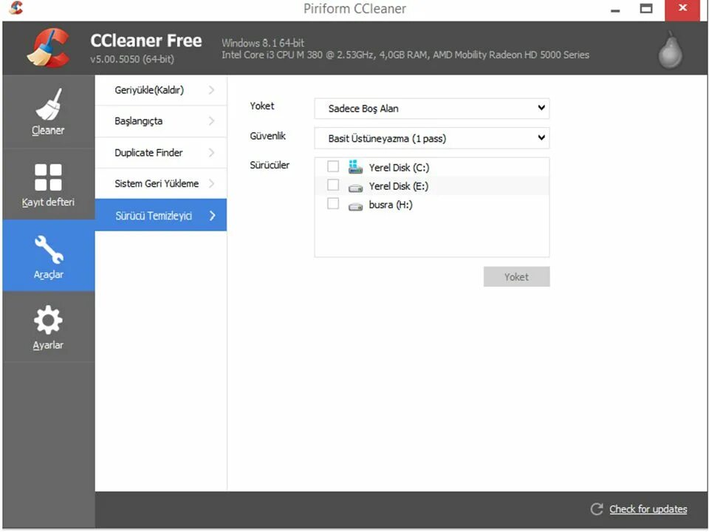
Task: Click the Yerel Disk (C:) drive icon
Action: coord(355,167)
